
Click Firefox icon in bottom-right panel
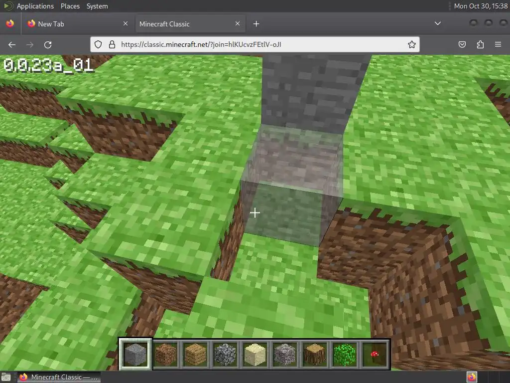[472, 377]
